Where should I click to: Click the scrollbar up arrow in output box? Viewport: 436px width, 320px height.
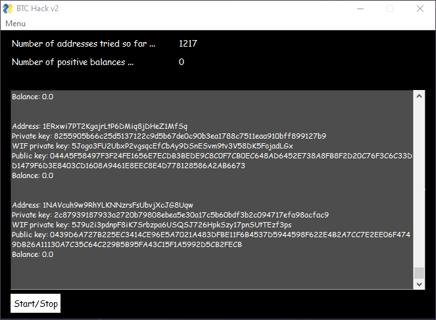pos(419,96)
